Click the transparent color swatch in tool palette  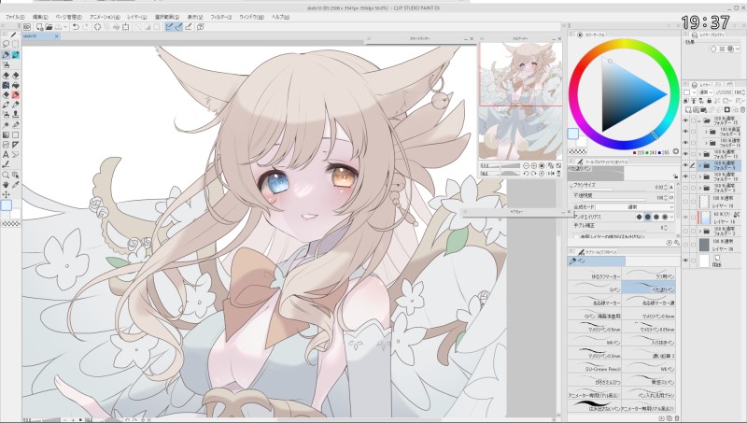pos(10,223)
